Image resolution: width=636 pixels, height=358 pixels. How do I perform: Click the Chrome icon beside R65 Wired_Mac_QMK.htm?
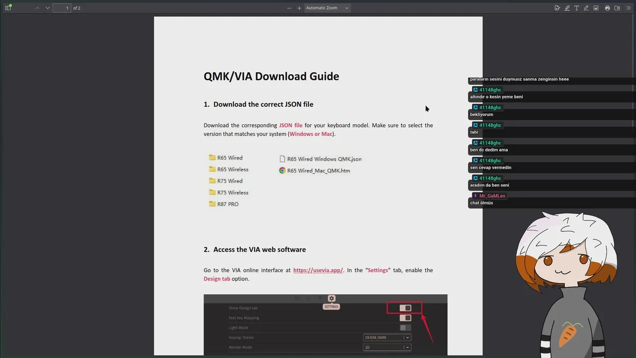(282, 171)
